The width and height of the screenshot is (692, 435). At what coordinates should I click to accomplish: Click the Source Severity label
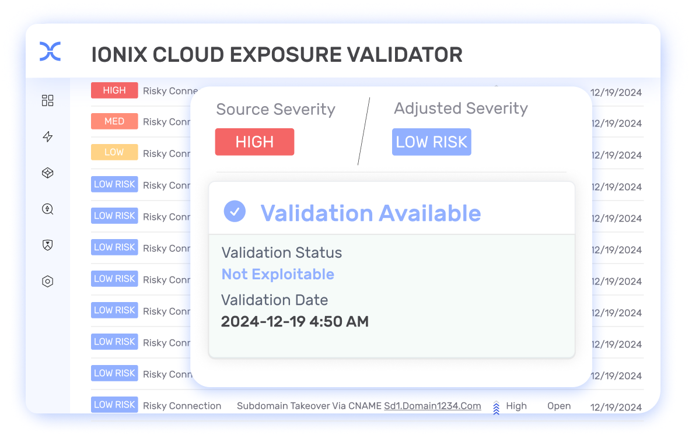click(276, 110)
